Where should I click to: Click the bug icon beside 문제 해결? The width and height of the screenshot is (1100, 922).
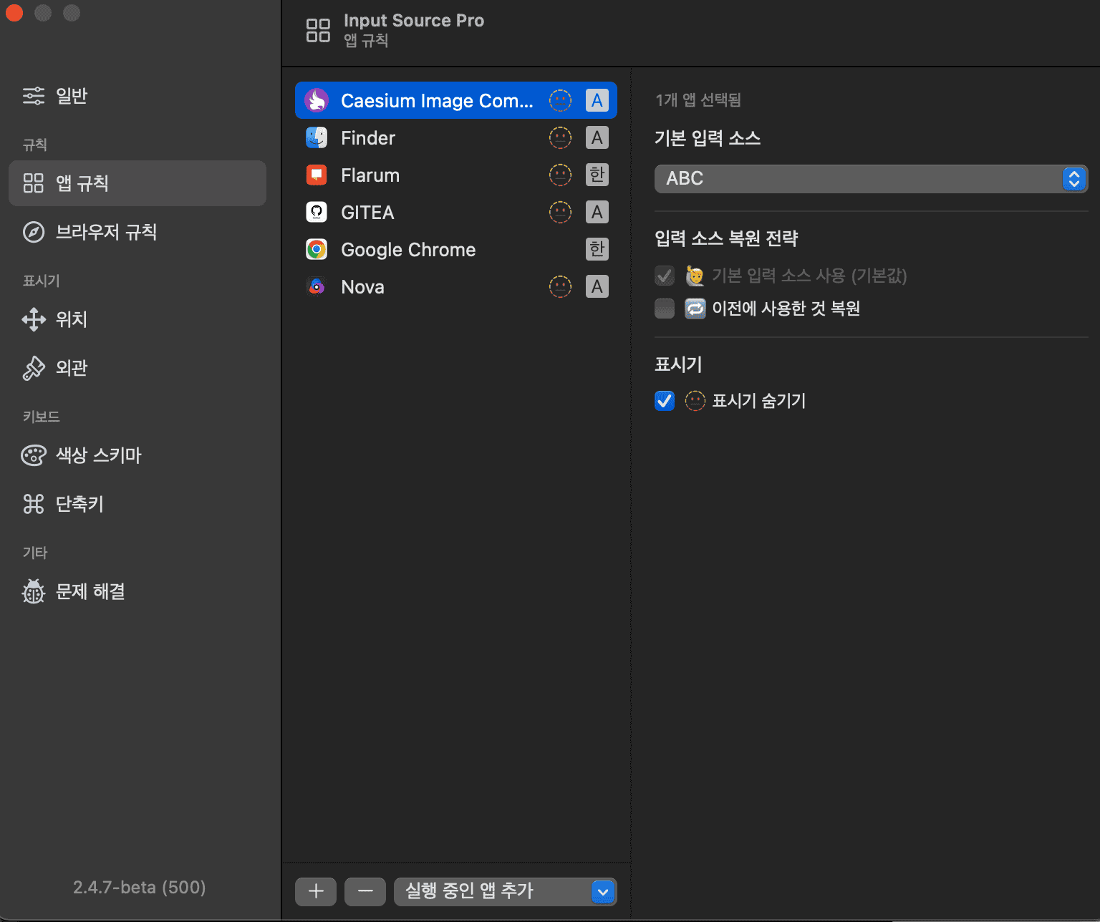tap(34, 591)
